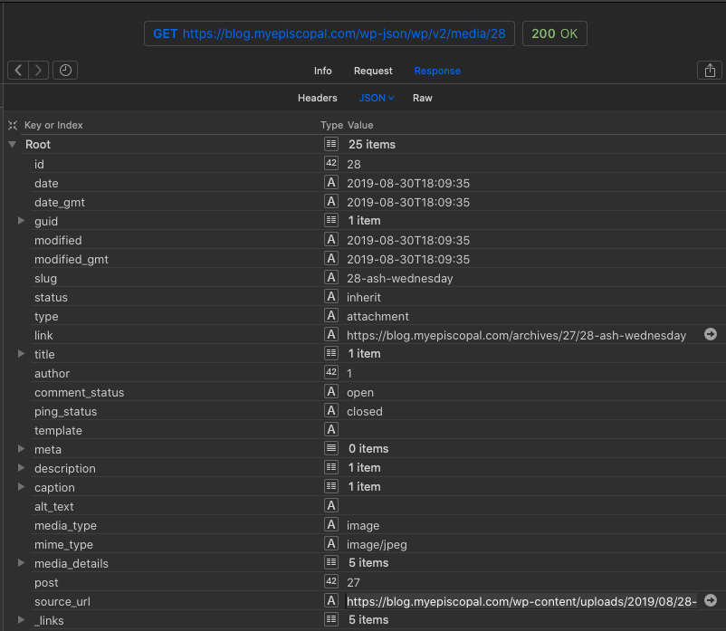The height and width of the screenshot is (631, 726).
Task: Select the Response tab
Action: point(437,71)
